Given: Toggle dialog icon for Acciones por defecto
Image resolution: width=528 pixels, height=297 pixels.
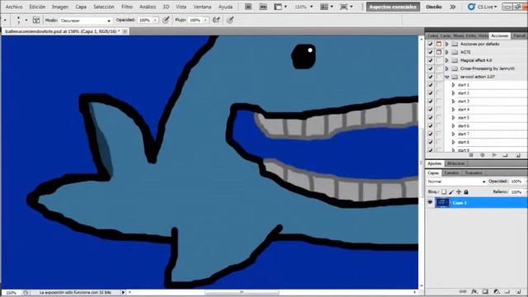Looking at the screenshot, I should click(x=439, y=44).
